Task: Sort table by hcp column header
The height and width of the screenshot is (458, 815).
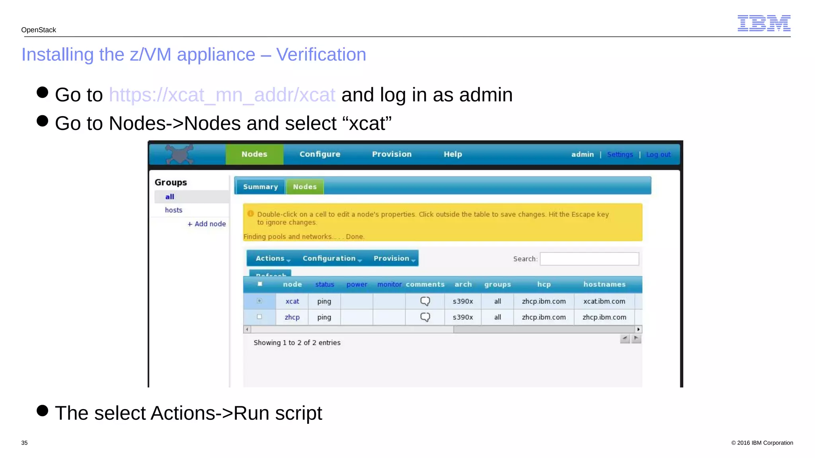Action: (544, 284)
